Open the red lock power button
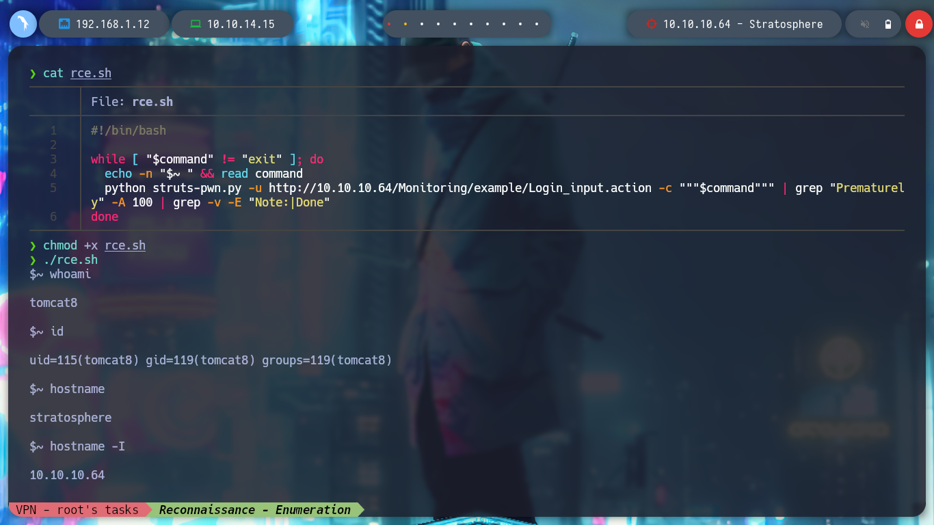The height and width of the screenshot is (525, 934). 918,24
